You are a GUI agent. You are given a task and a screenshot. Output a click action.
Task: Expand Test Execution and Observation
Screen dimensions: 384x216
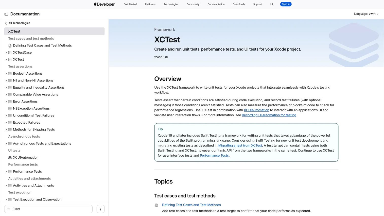[6, 200]
